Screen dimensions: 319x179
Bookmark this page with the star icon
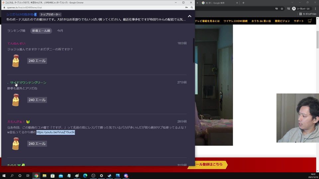(282, 9)
